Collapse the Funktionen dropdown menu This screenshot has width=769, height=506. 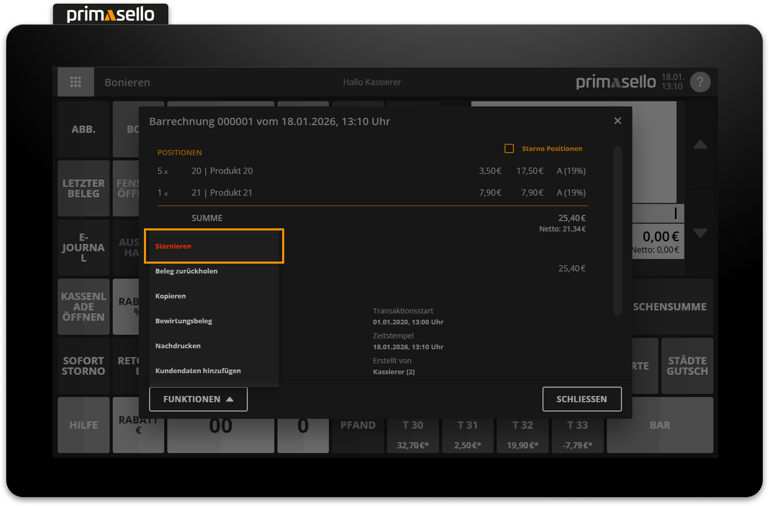198,399
